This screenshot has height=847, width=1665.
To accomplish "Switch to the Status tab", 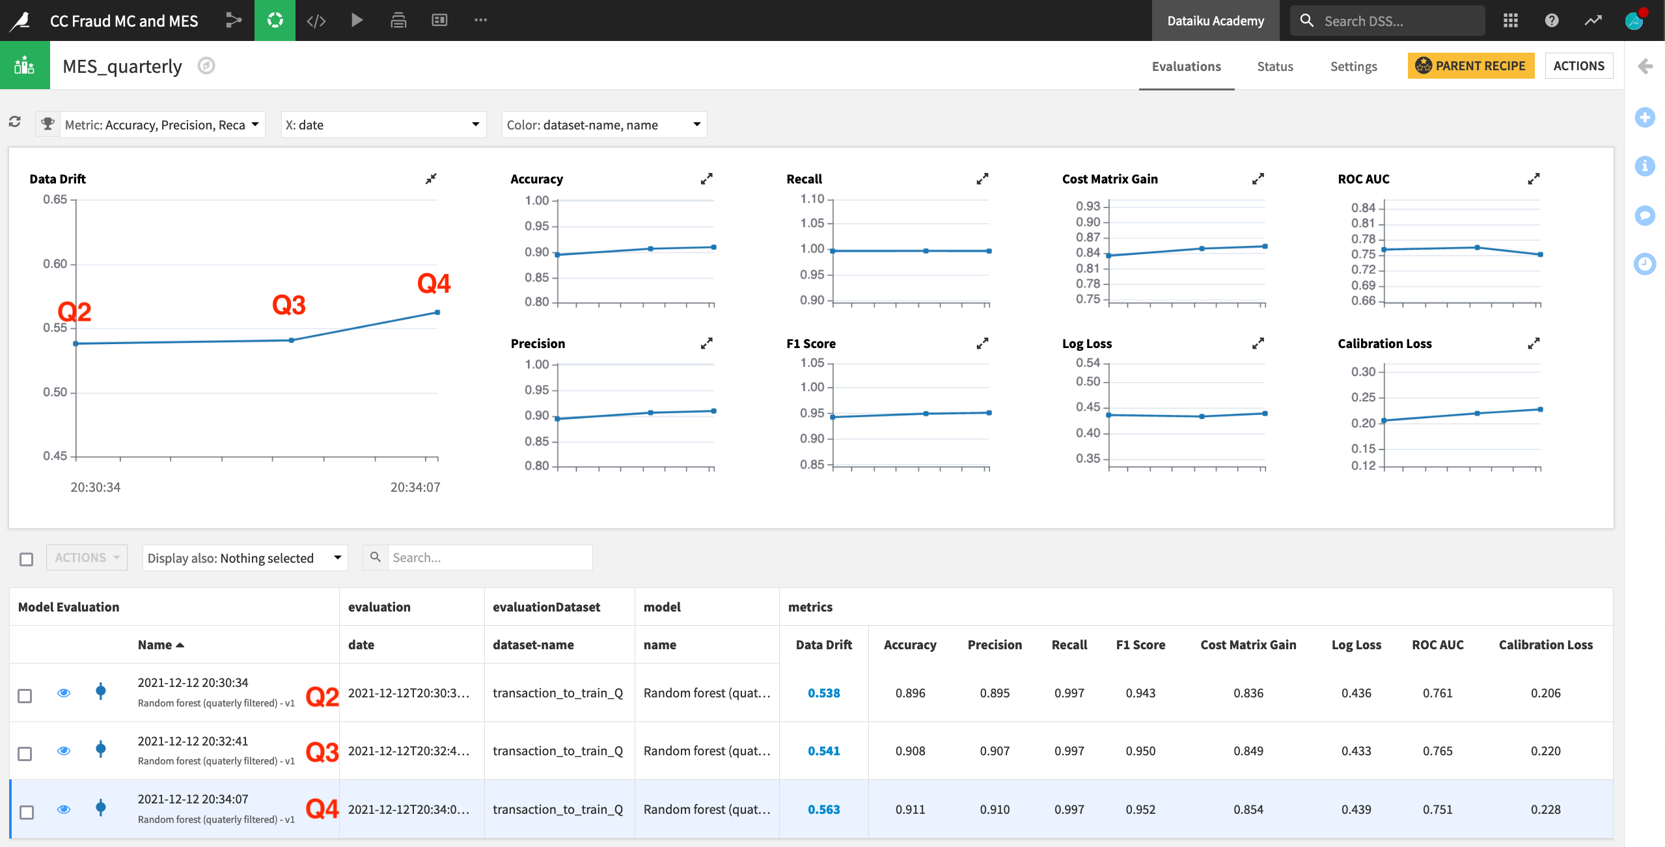I will (x=1275, y=66).
